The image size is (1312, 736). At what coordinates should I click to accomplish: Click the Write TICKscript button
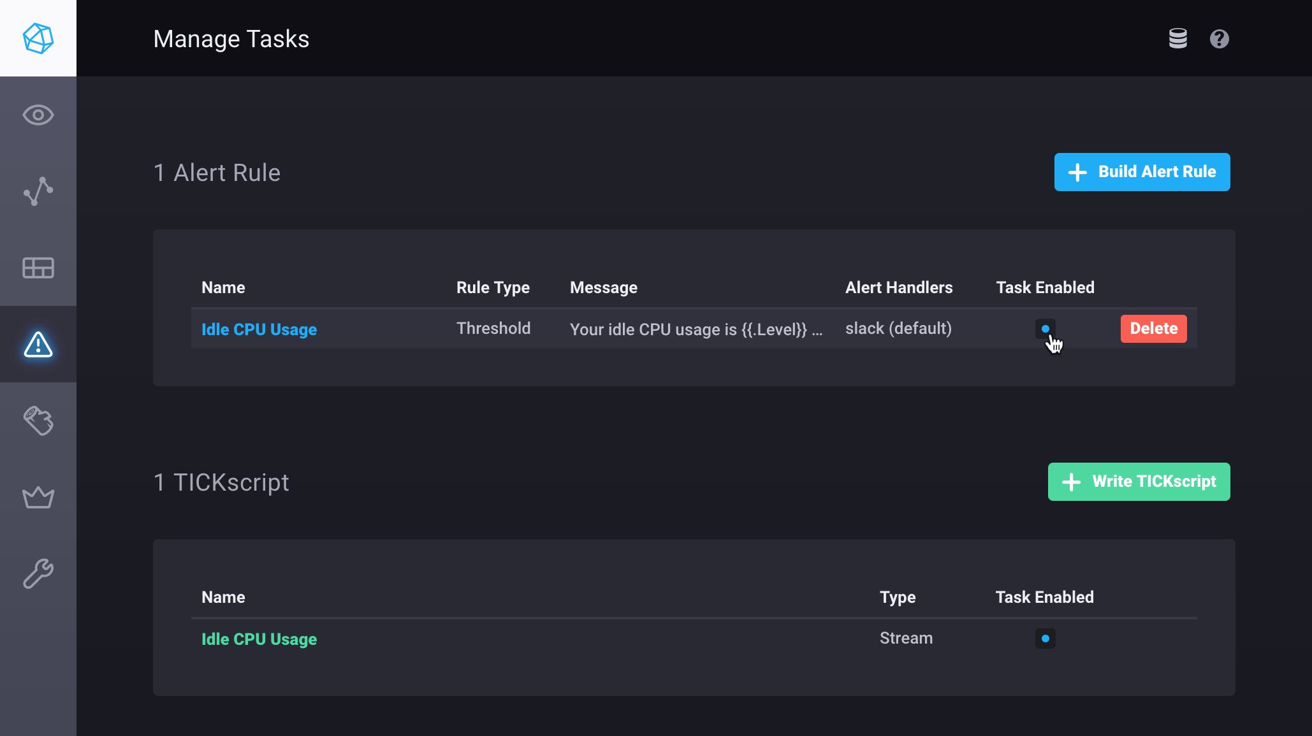(x=1139, y=482)
